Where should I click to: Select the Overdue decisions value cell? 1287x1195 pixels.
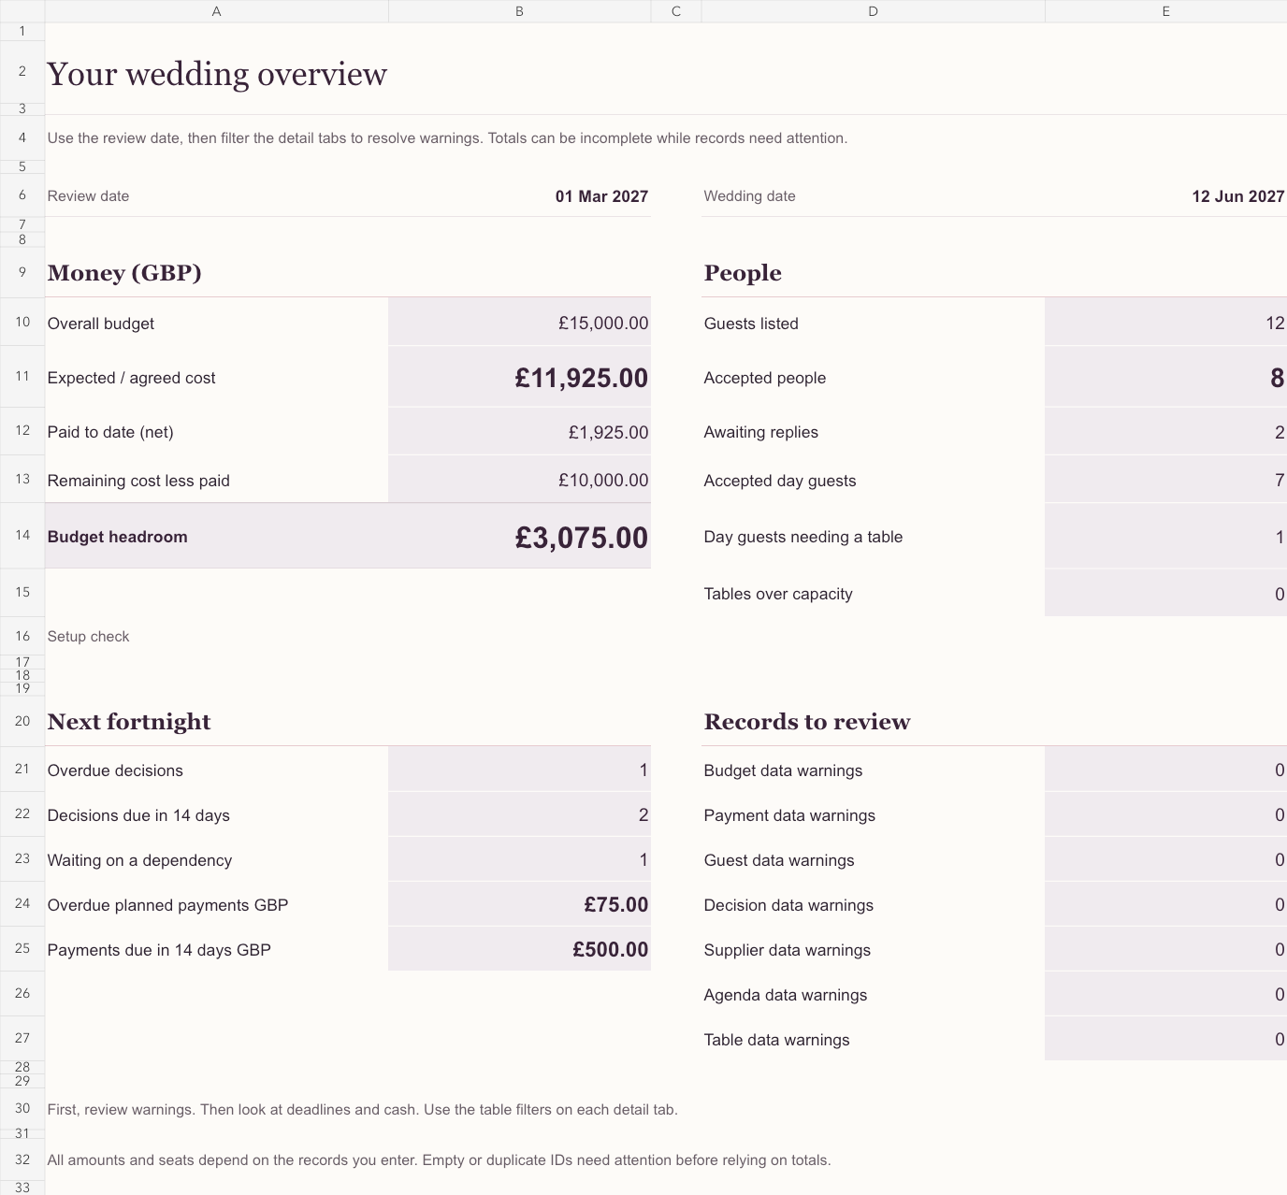[x=519, y=770]
